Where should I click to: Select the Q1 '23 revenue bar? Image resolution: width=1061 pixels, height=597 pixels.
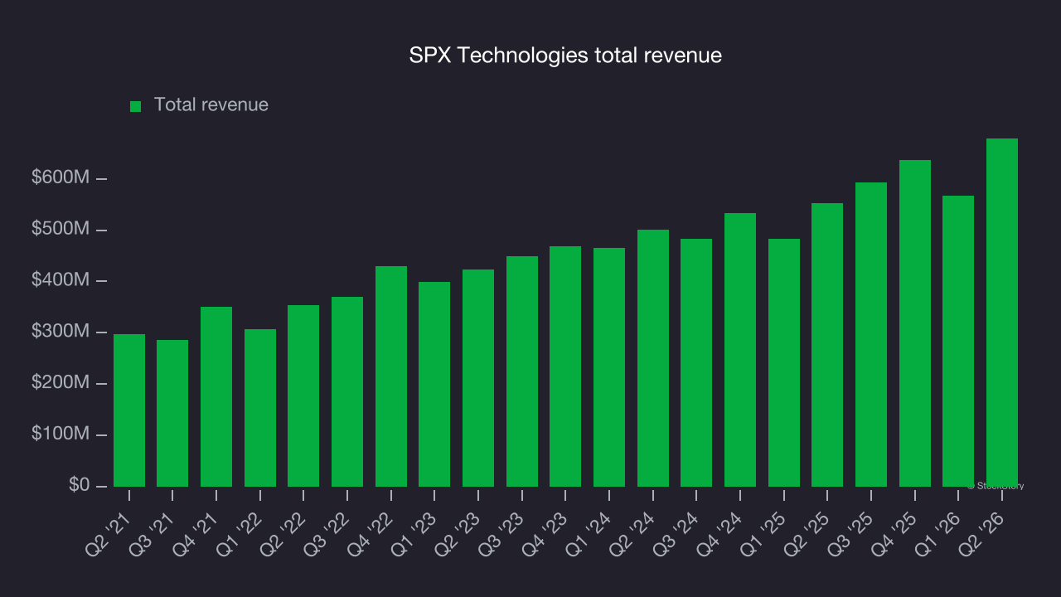pos(434,384)
